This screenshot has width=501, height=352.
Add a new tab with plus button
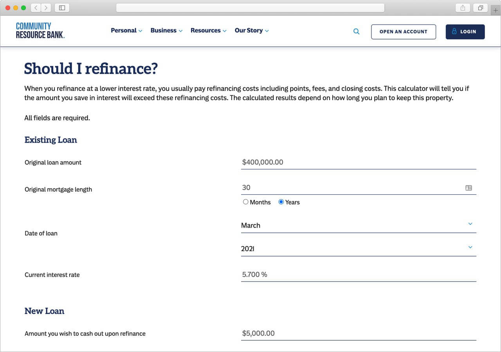click(496, 10)
